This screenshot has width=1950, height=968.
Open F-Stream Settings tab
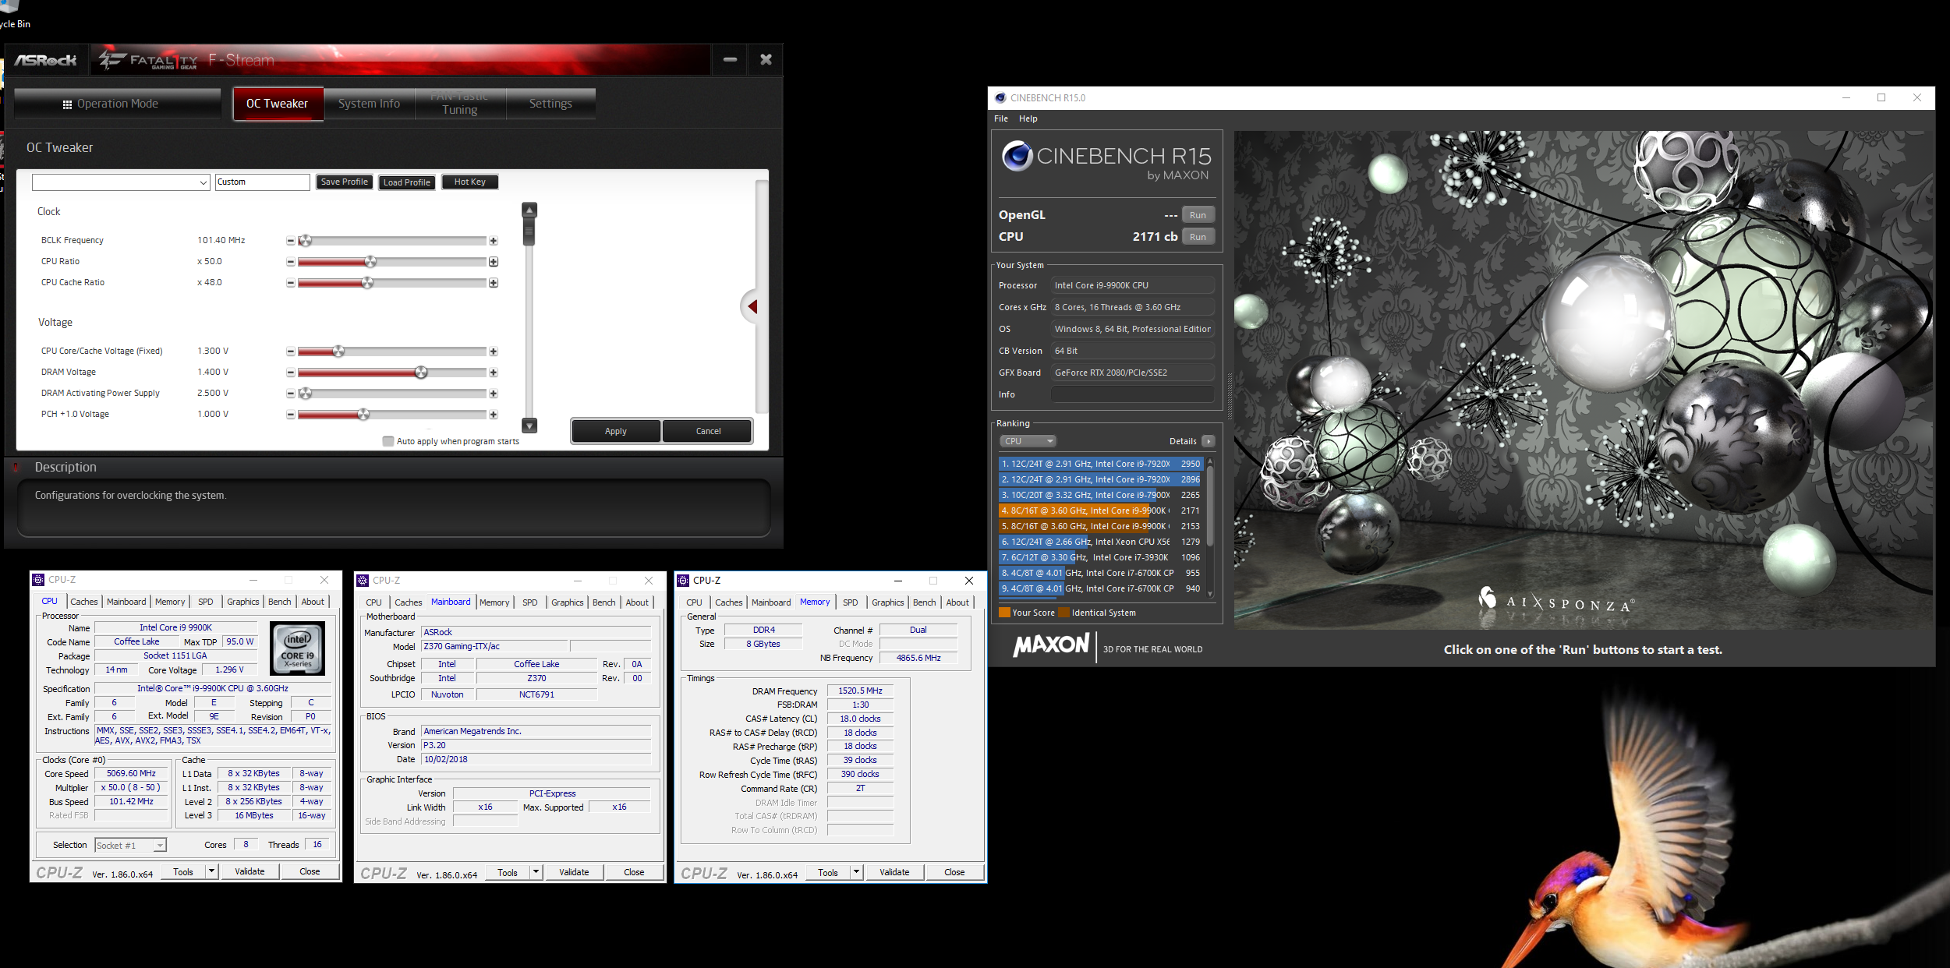550,104
